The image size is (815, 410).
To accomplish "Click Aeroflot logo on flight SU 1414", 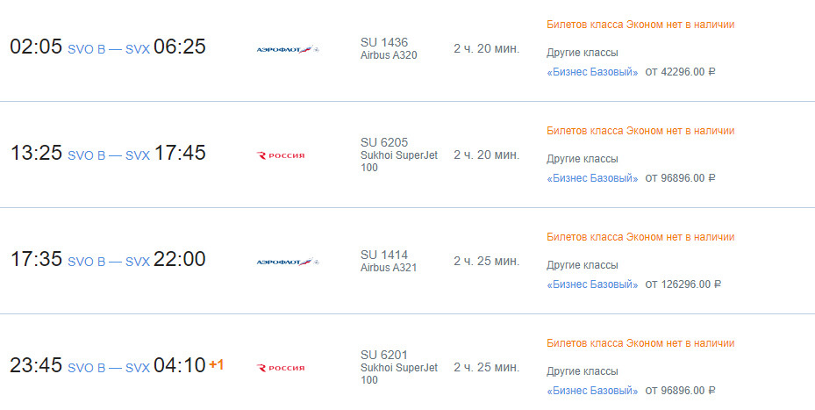I will click(x=287, y=262).
